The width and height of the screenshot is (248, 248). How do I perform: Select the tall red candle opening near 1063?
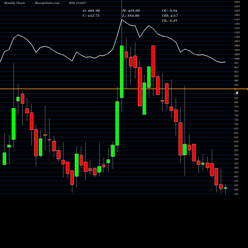click(153, 62)
